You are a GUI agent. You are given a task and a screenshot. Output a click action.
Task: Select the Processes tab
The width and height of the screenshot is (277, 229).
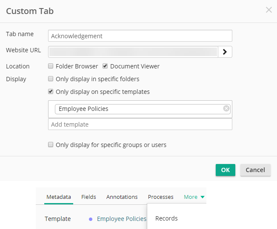[160, 197]
